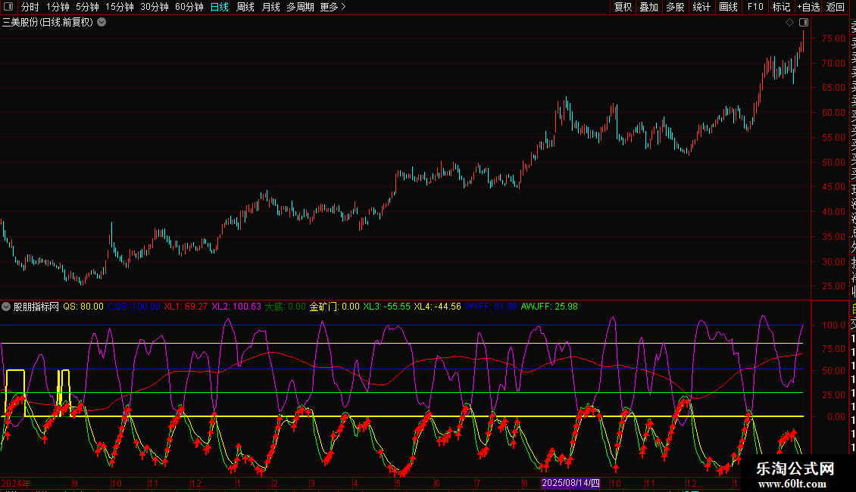Select the 30分钟 period

click(x=155, y=7)
